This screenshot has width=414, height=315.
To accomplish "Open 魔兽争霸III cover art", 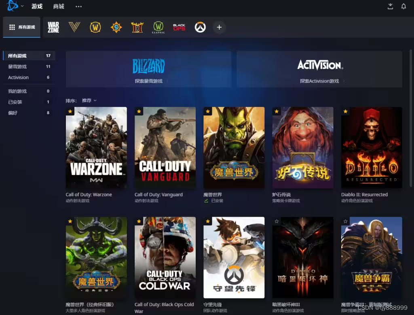I will tap(372, 258).
